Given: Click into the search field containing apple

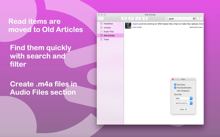Looking at the screenshot, I should (x=180, y=19).
